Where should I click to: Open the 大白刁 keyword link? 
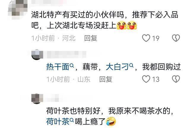pyautogui.click(x=117, y=67)
